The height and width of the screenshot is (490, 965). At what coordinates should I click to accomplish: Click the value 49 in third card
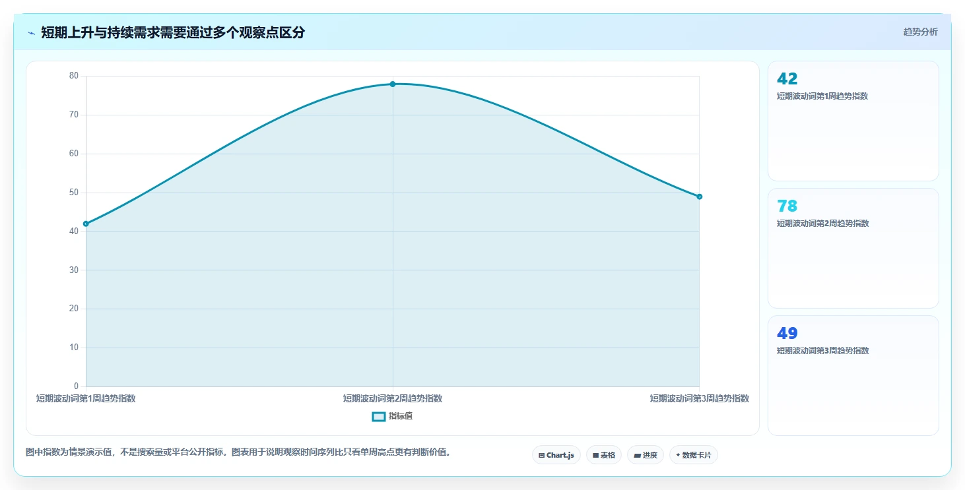pos(787,333)
